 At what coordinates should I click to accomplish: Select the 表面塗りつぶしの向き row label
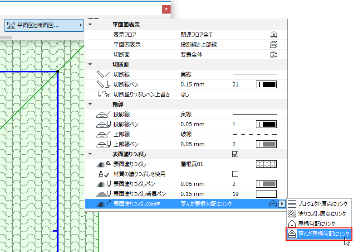pyautogui.click(x=137, y=204)
